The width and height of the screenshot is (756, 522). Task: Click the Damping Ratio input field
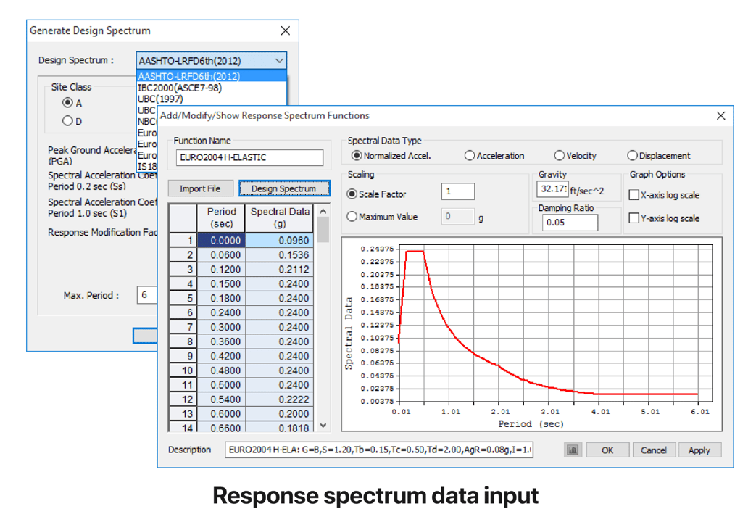click(568, 223)
